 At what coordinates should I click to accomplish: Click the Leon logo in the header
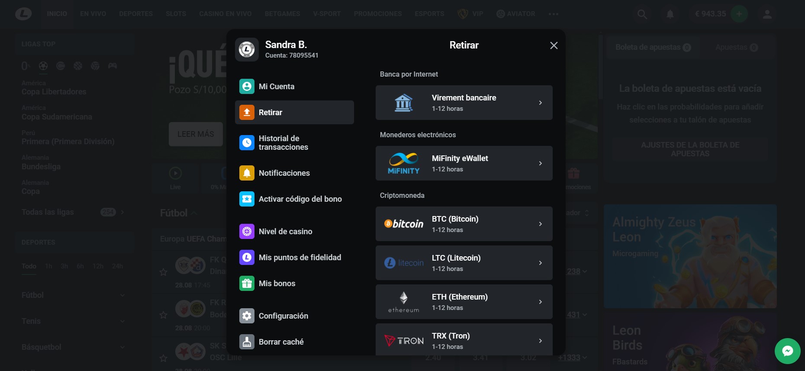pos(23,14)
